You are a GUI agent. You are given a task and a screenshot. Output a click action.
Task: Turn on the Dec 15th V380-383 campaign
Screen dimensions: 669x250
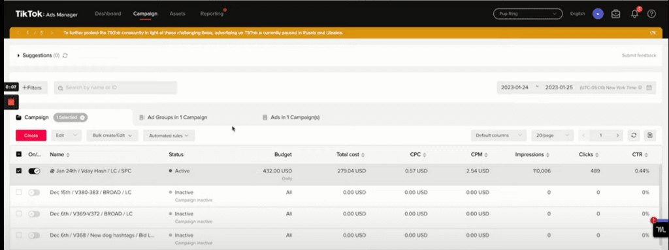pos(34,192)
